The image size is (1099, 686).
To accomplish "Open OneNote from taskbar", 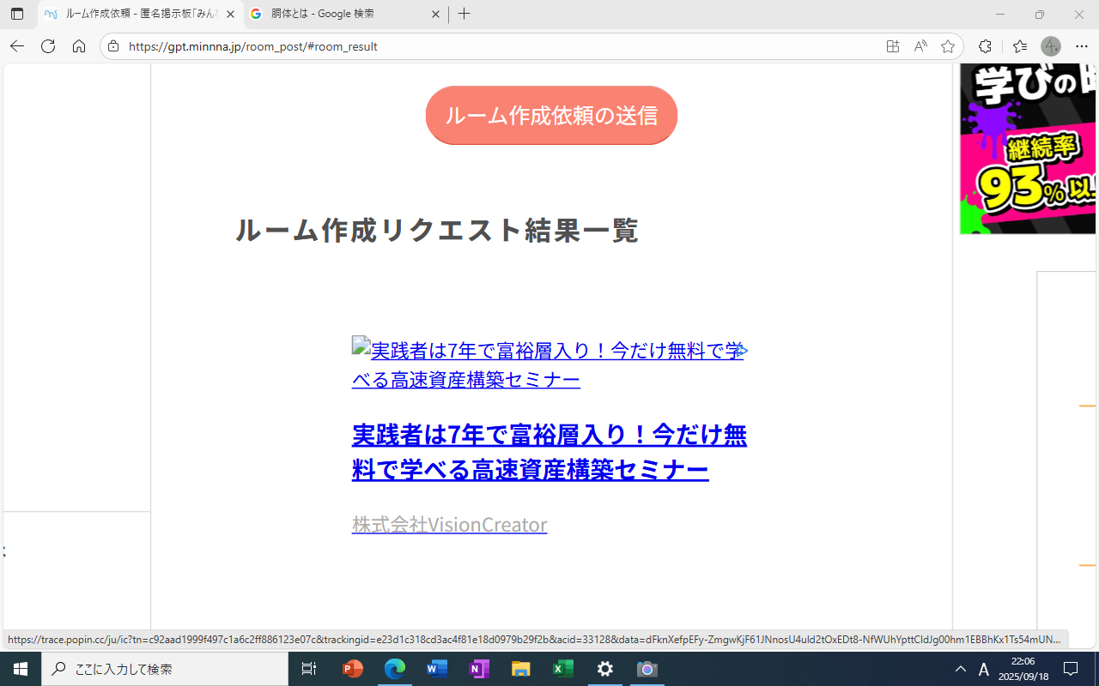I will (479, 669).
